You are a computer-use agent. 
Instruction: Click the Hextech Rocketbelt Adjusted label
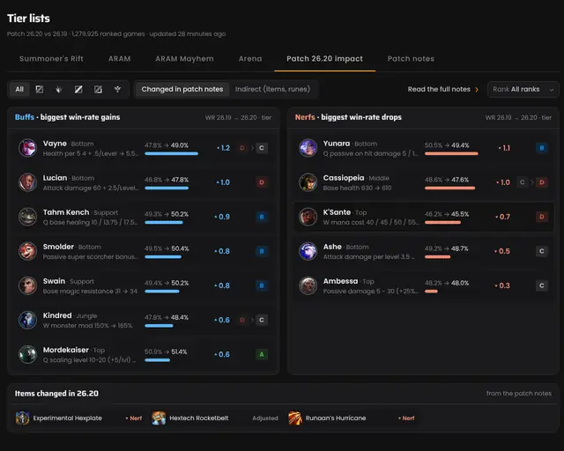[x=265, y=418]
